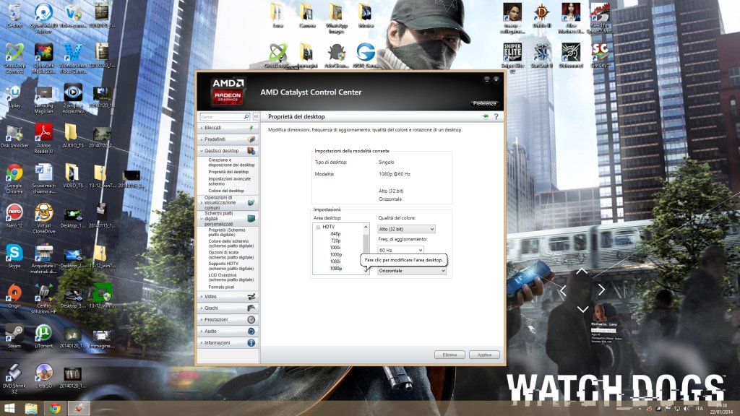Viewport: 740px width, 416px height.
Task: Open the Orizzontale rotation dropdown
Action: click(x=411, y=271)
